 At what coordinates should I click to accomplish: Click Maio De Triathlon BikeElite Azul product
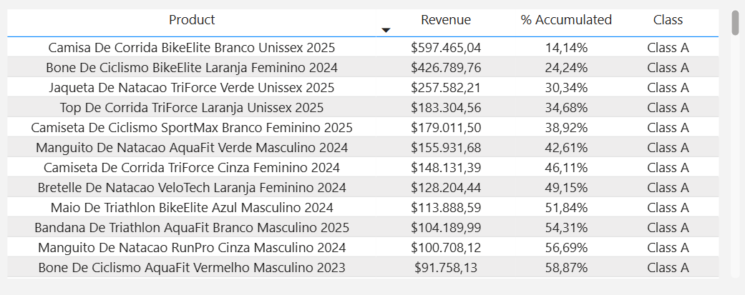[192, 208]
